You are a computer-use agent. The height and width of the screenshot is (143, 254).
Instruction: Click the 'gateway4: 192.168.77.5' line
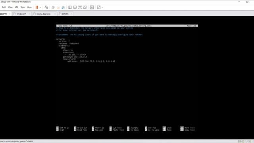point(75,57)
